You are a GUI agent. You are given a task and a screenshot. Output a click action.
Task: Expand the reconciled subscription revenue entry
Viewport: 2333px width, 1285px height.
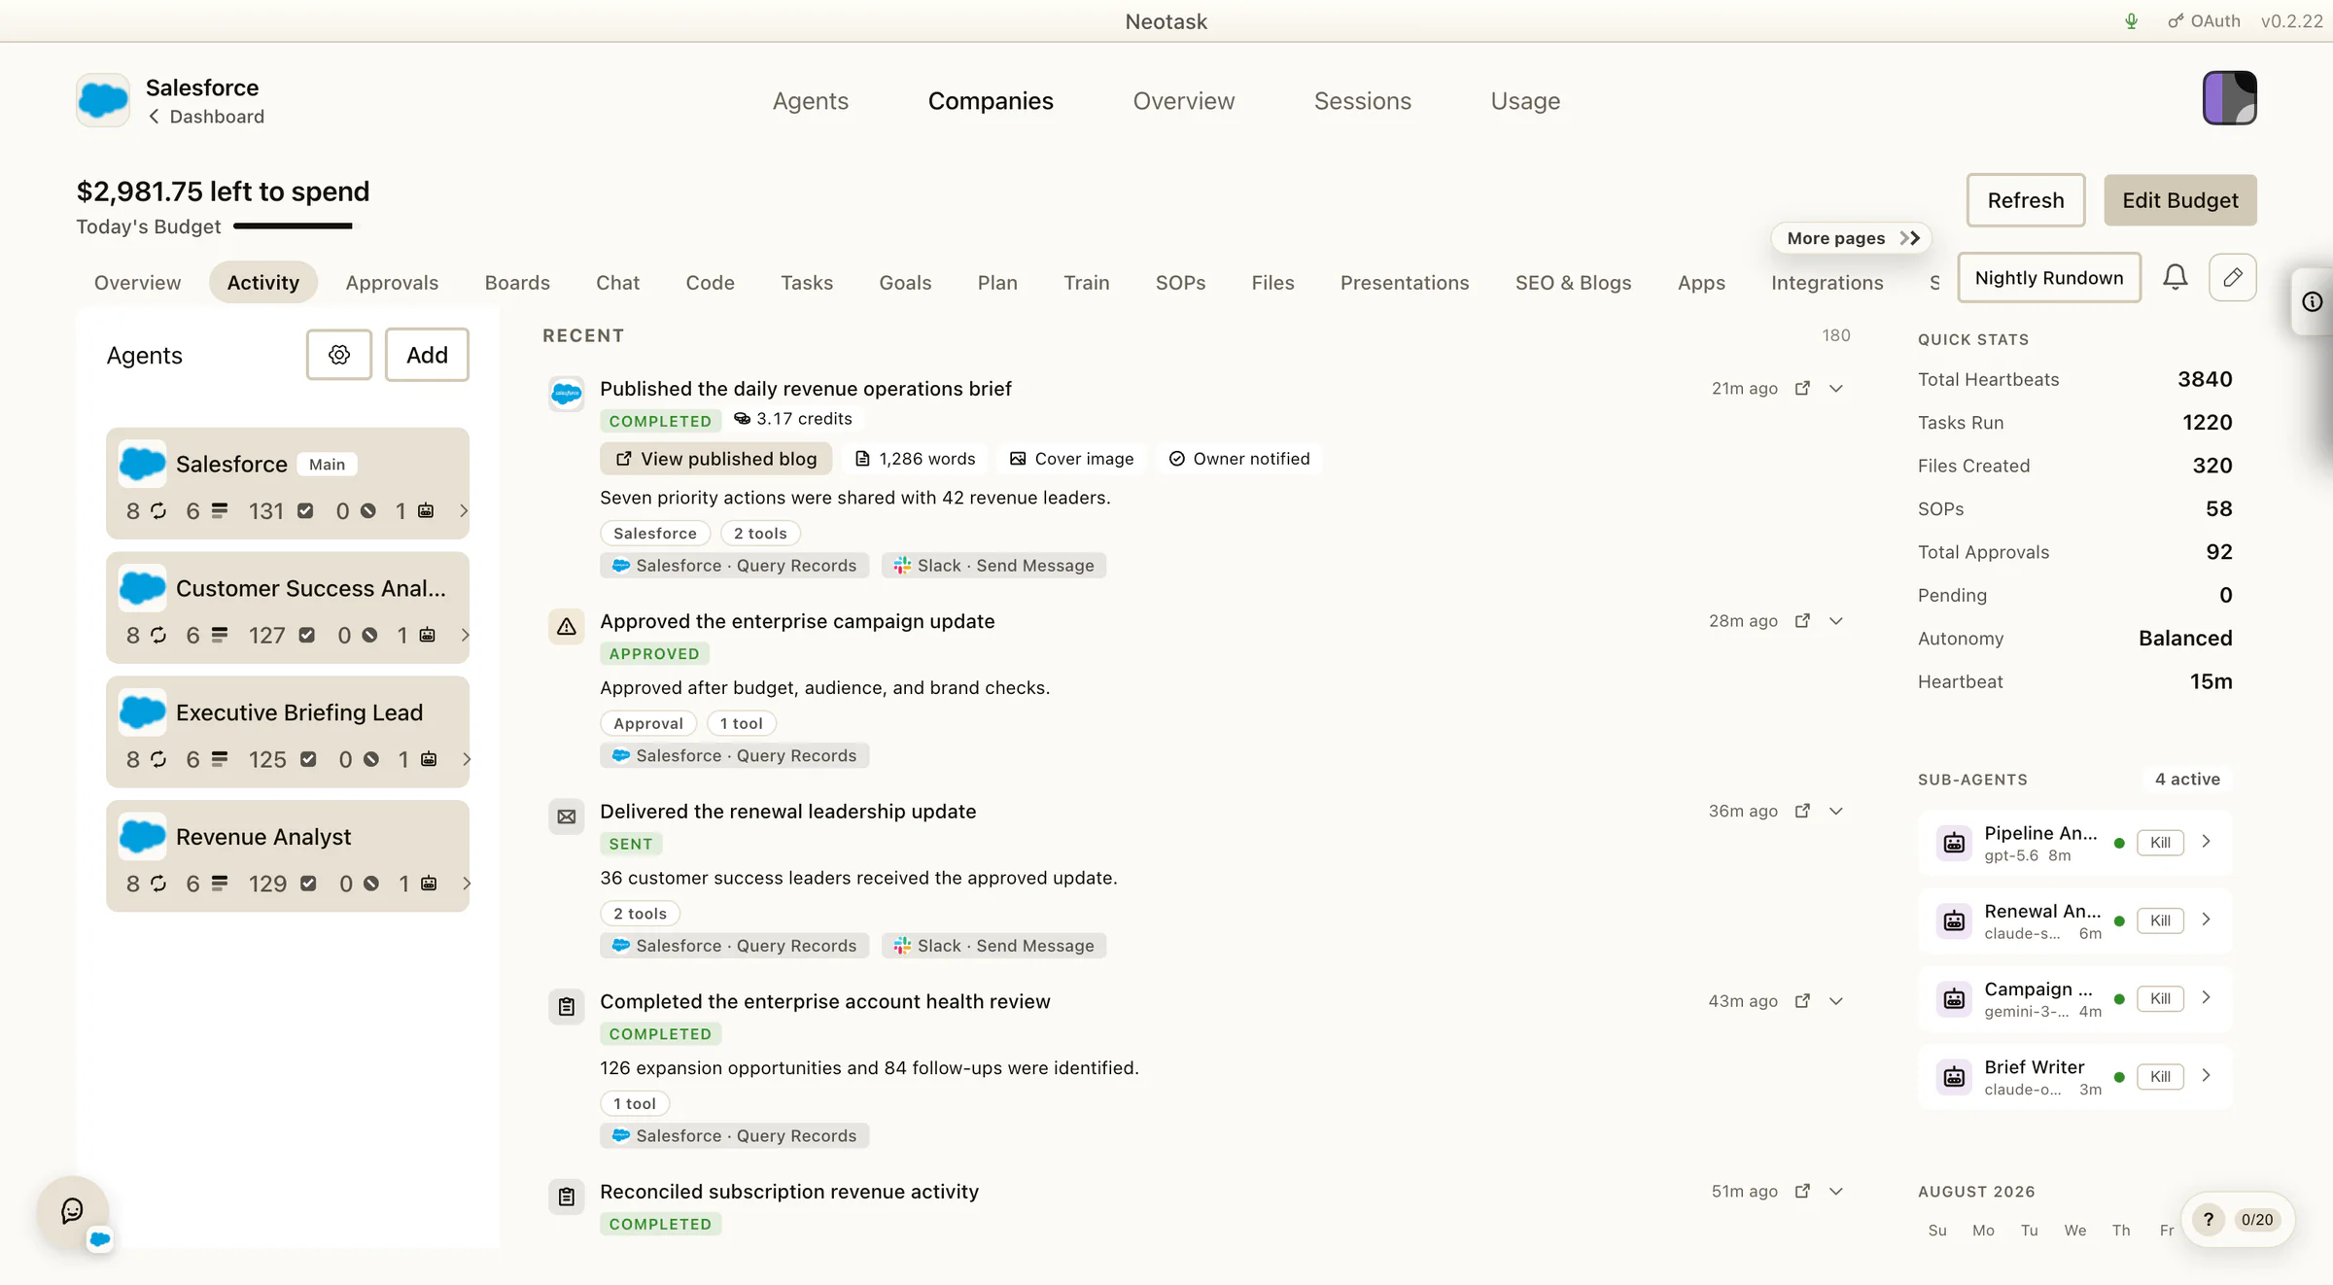1836,1191
